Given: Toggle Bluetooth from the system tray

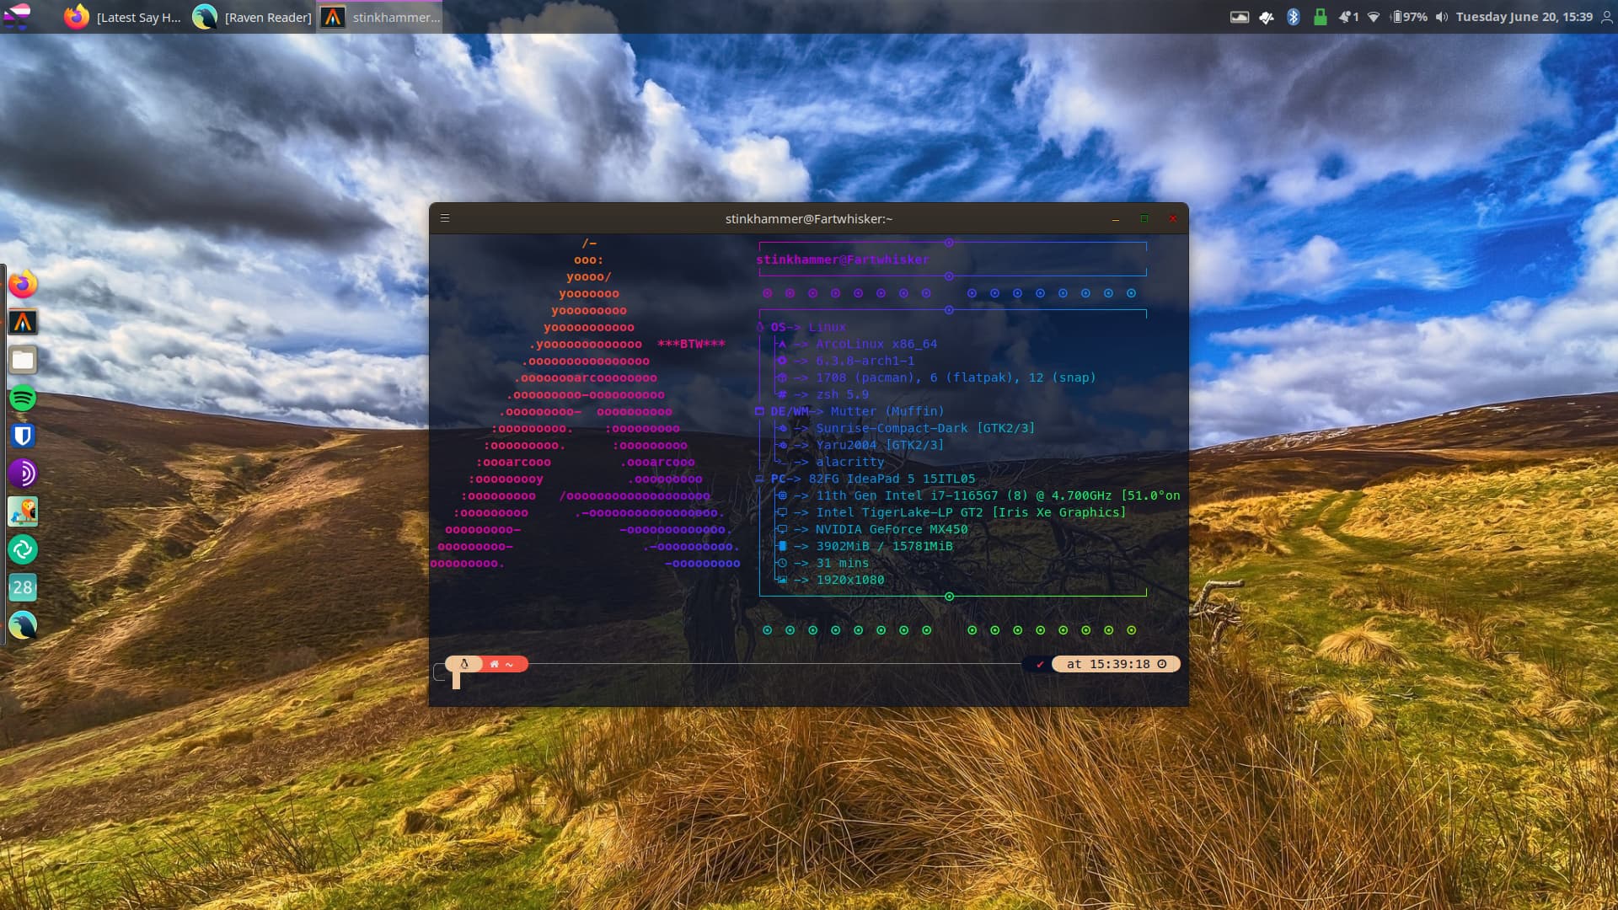Looking at the screenshot, I should [1293, 17].
